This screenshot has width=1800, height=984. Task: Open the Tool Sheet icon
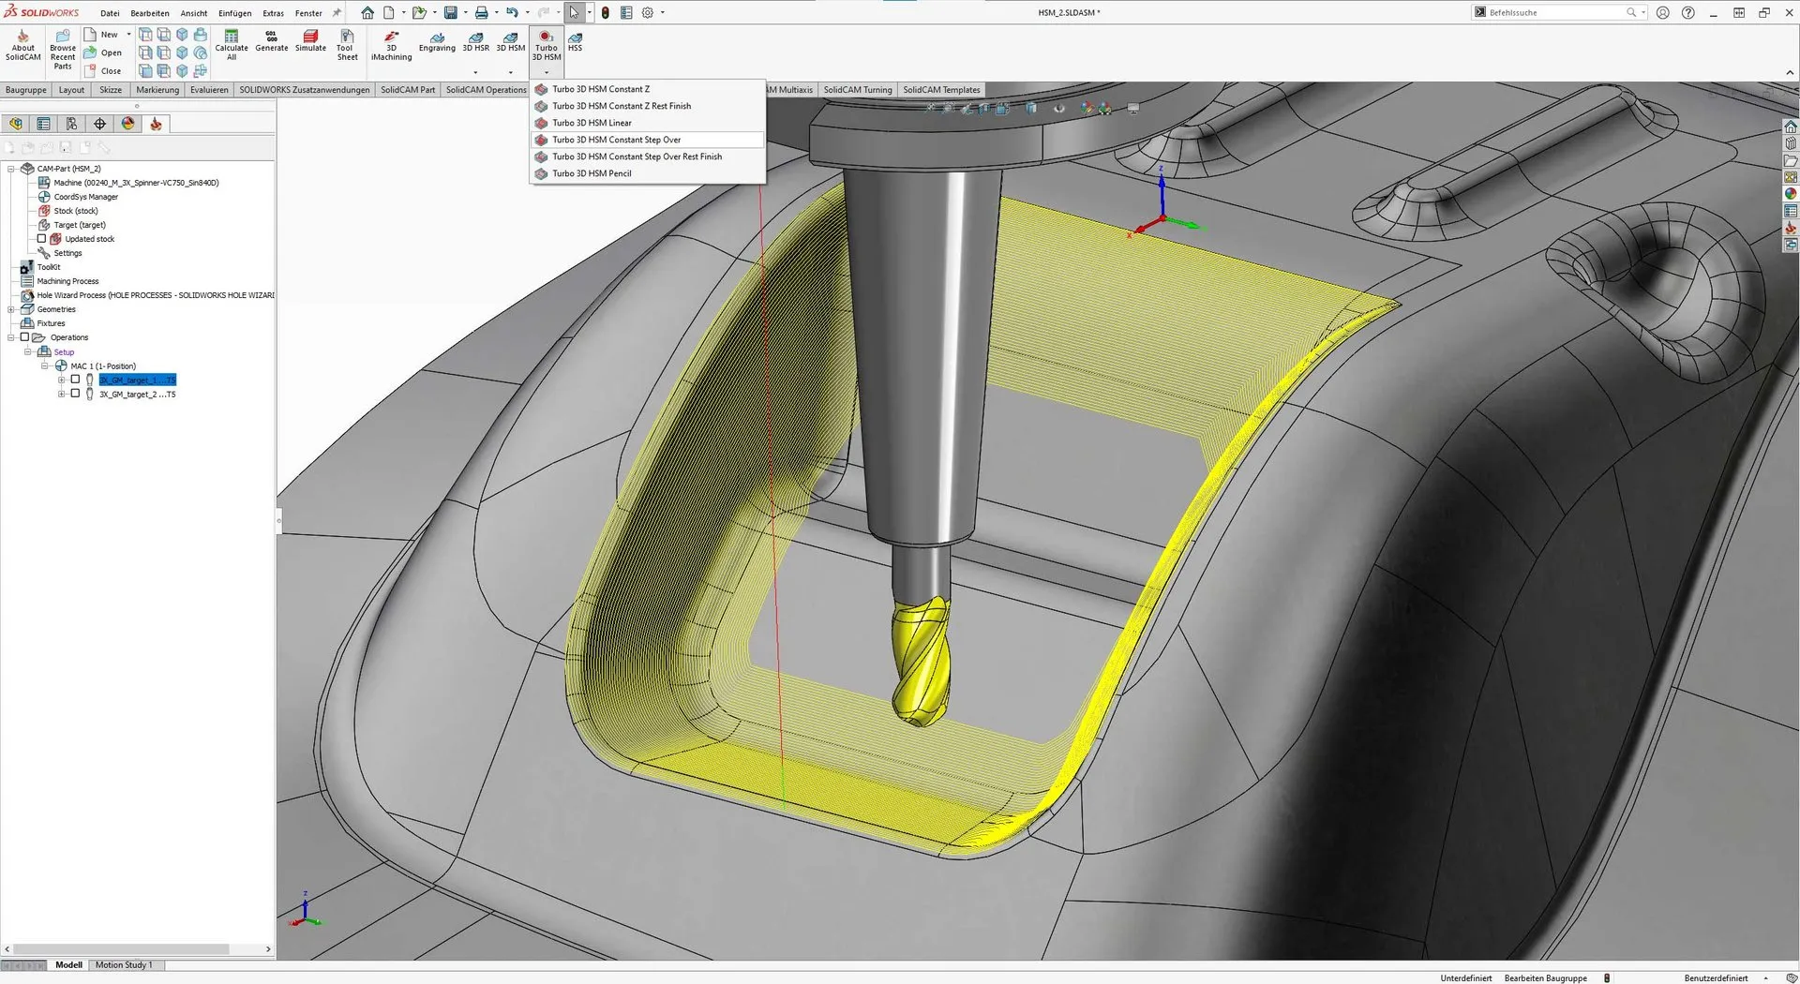[x=347, y=44]
